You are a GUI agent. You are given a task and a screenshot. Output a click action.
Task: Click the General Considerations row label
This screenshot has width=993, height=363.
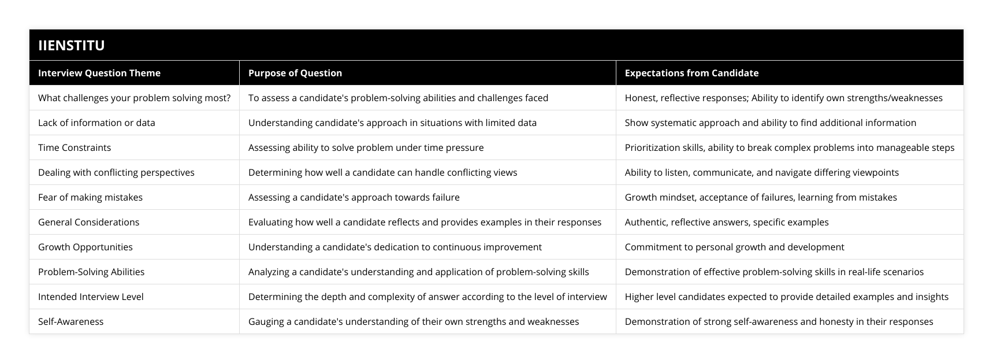88,222
